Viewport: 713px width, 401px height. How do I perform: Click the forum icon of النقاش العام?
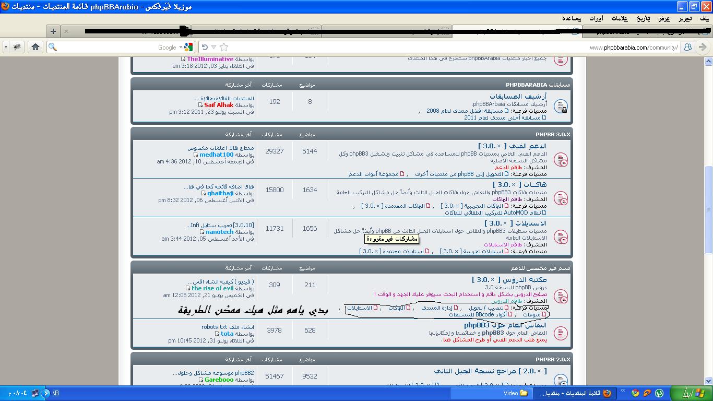[x=561, y=333]
